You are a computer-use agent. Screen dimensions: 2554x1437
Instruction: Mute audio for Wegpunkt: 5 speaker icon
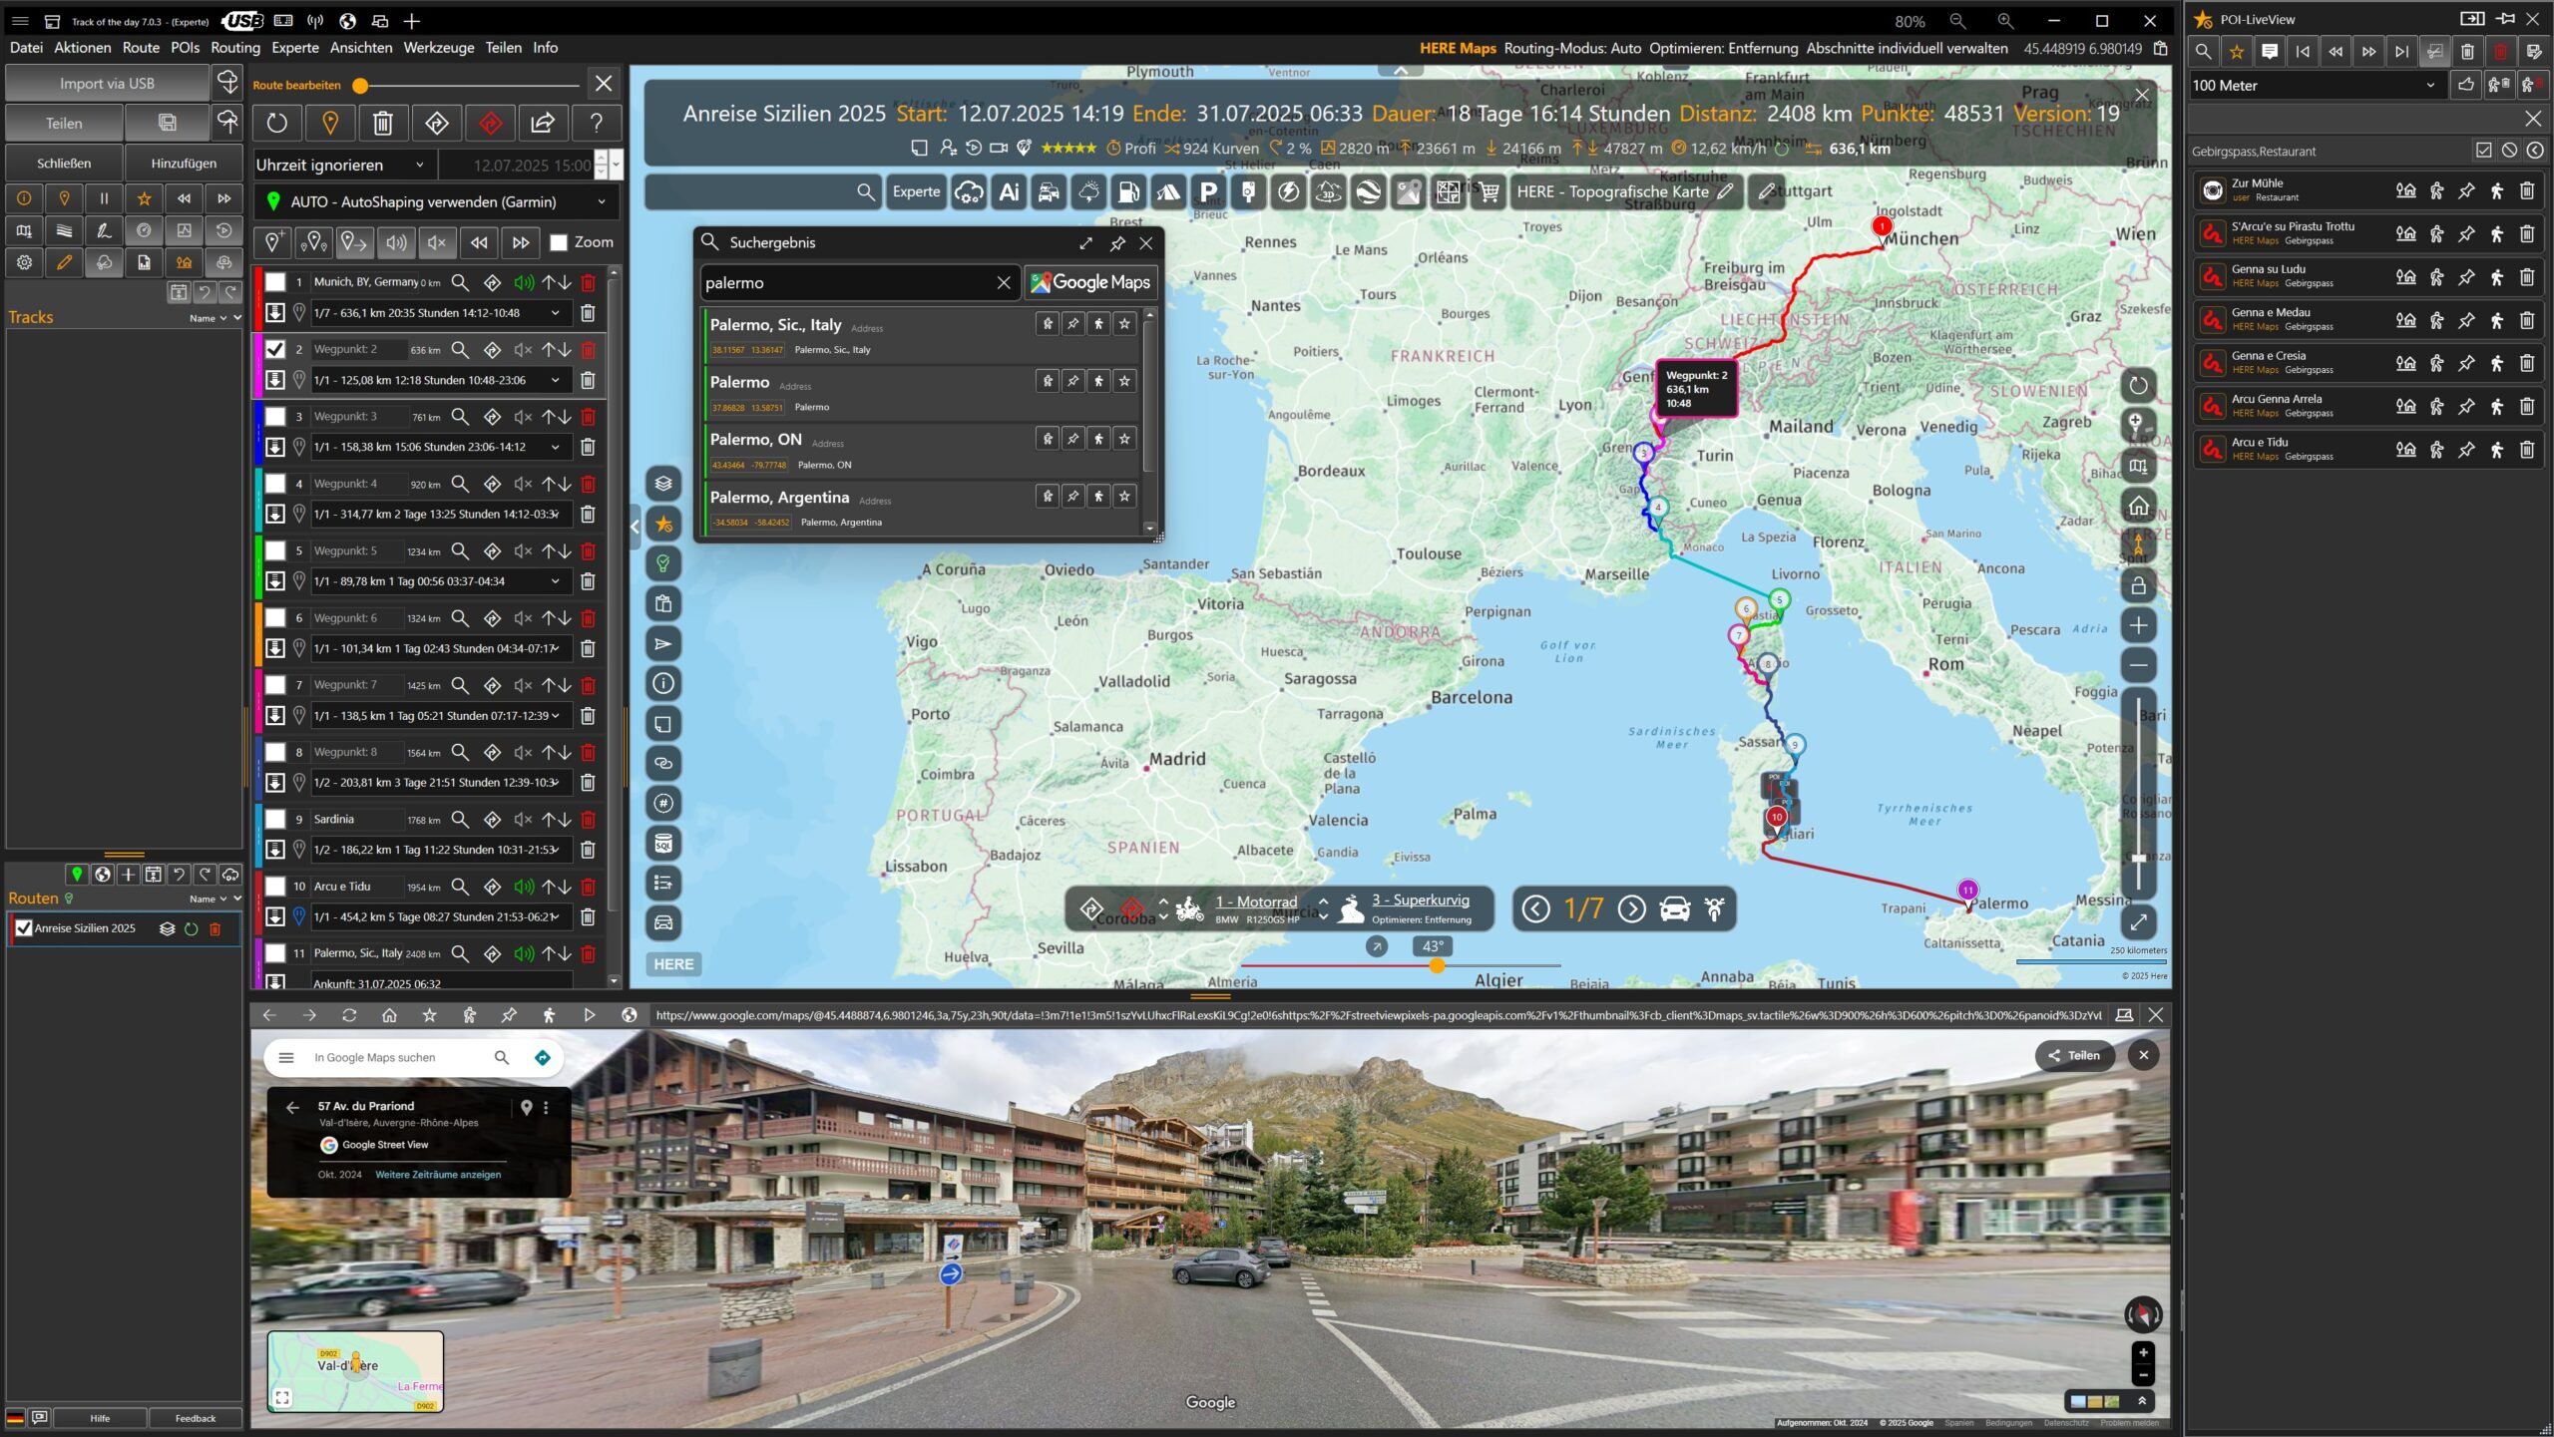tap(523, 550)
